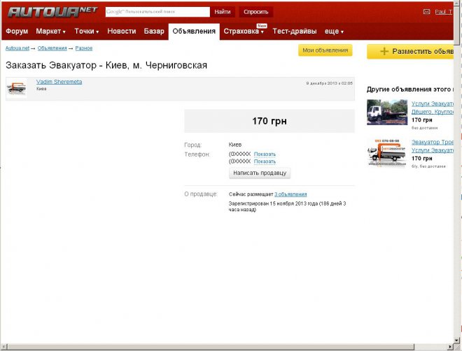
Task: Click the seller avatar tow-truck image
Action: tap(16, 88)
